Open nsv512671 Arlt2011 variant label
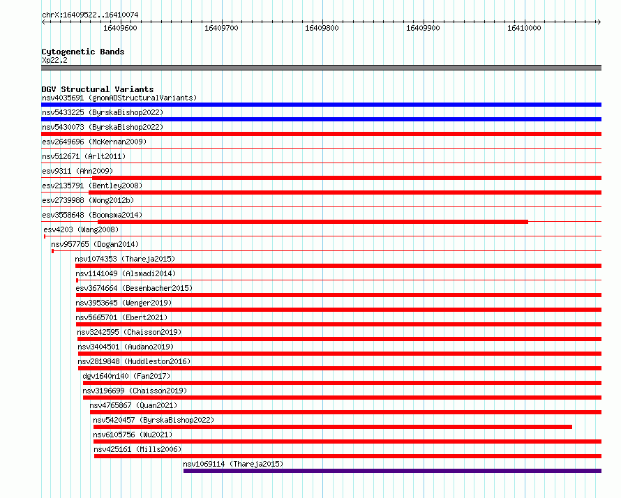Image resolution: width=621 pixels, height=498 pixels. point(84,156)
